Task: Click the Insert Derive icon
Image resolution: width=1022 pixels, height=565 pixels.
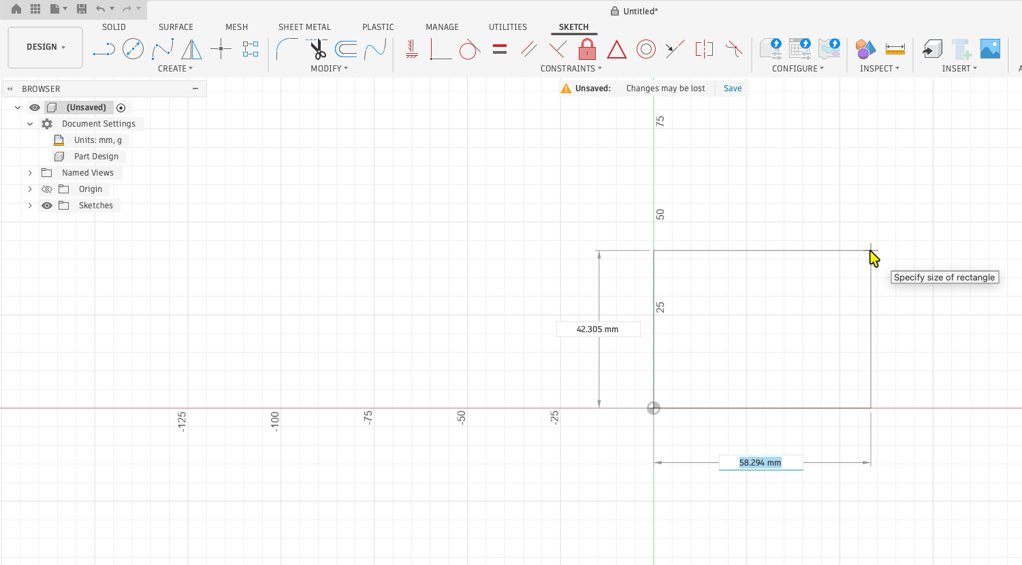Action: (932, 49)
